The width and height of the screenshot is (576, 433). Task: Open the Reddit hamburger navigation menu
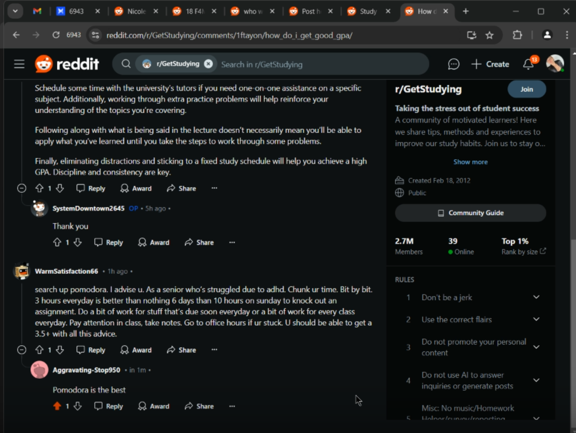[19, 64]
